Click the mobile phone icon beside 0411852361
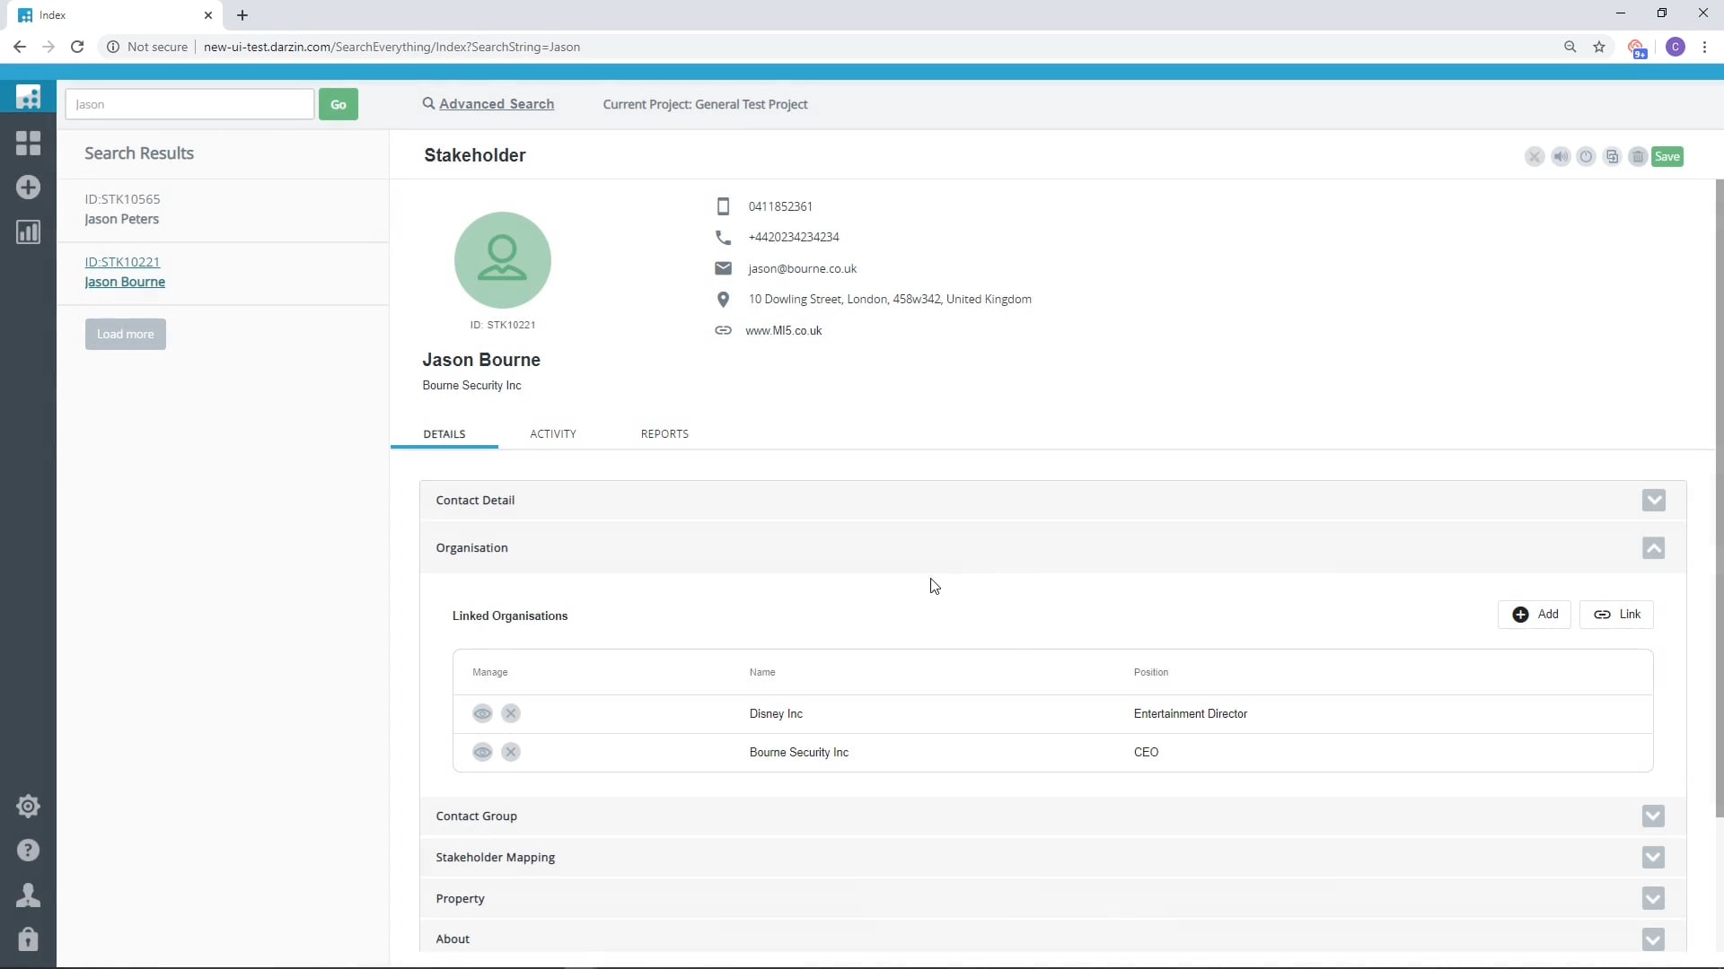This screenshot has height=969, width=1724. [x=723, y=206]
